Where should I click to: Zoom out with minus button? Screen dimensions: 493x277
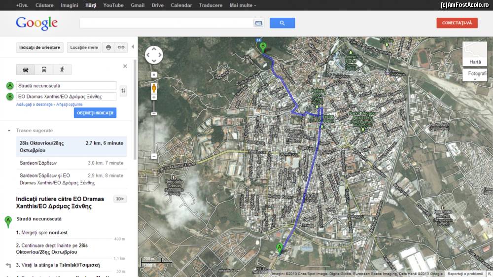point(154,156)
